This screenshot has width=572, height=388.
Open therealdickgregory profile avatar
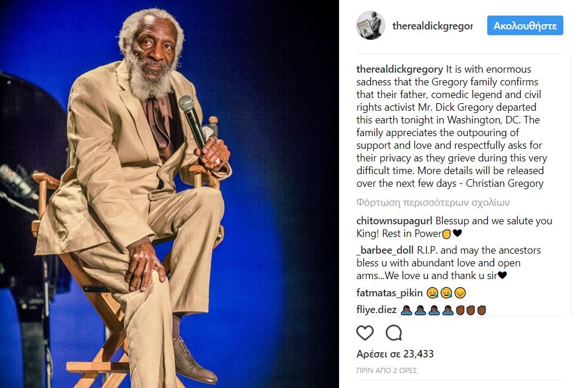[370, 25]
